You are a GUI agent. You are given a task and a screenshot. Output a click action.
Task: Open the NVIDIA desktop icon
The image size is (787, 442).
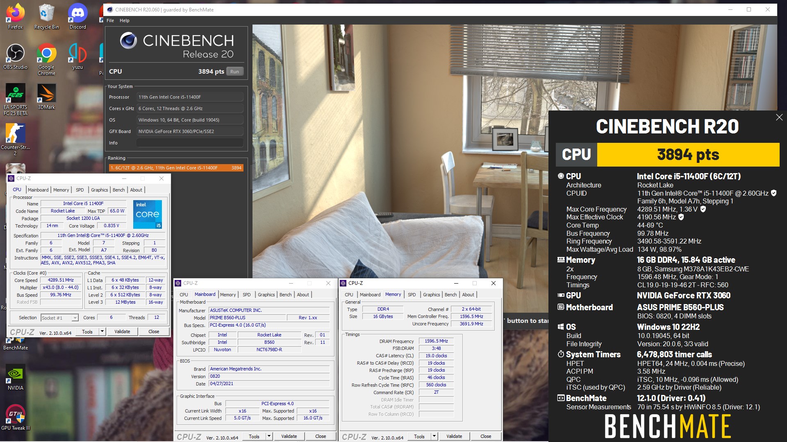click(x=15, y=378)
